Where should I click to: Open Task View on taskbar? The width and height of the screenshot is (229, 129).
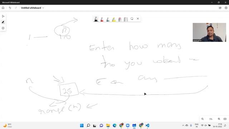(x=94, y=125)
